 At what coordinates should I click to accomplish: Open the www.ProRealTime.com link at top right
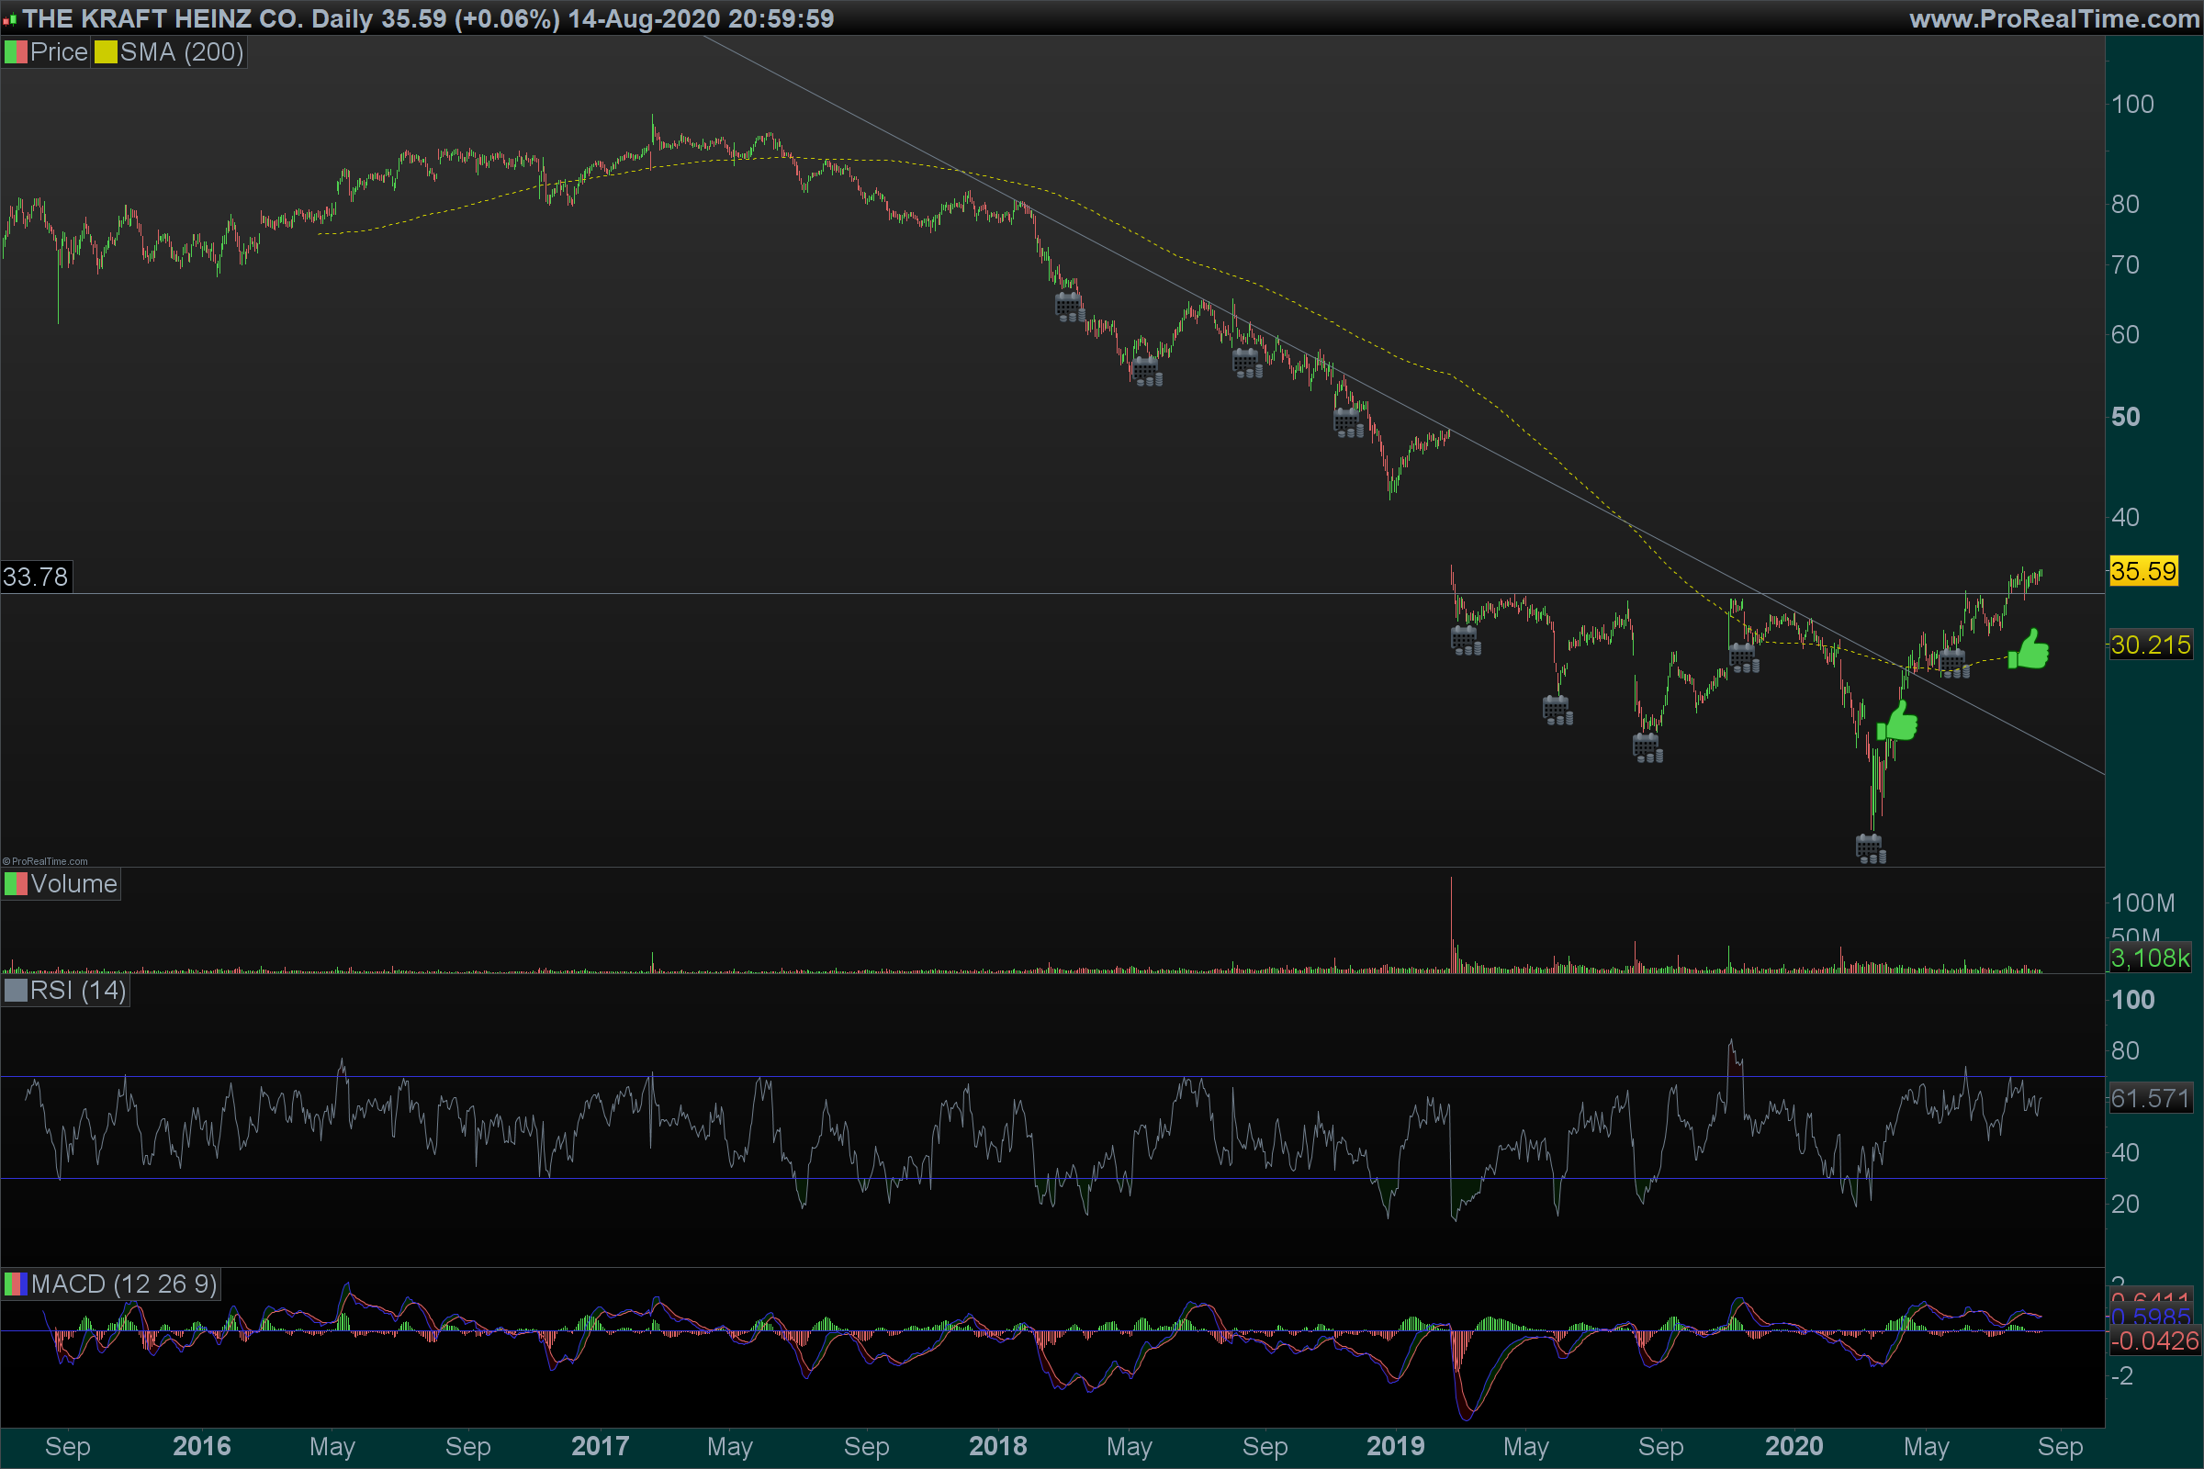pos(2054,17)
